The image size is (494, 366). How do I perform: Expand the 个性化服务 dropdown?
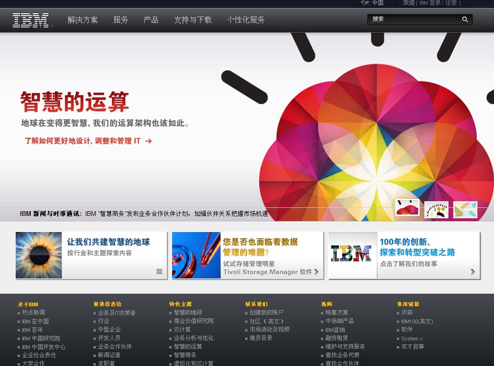pyautogui.click(x=246, y=20)
